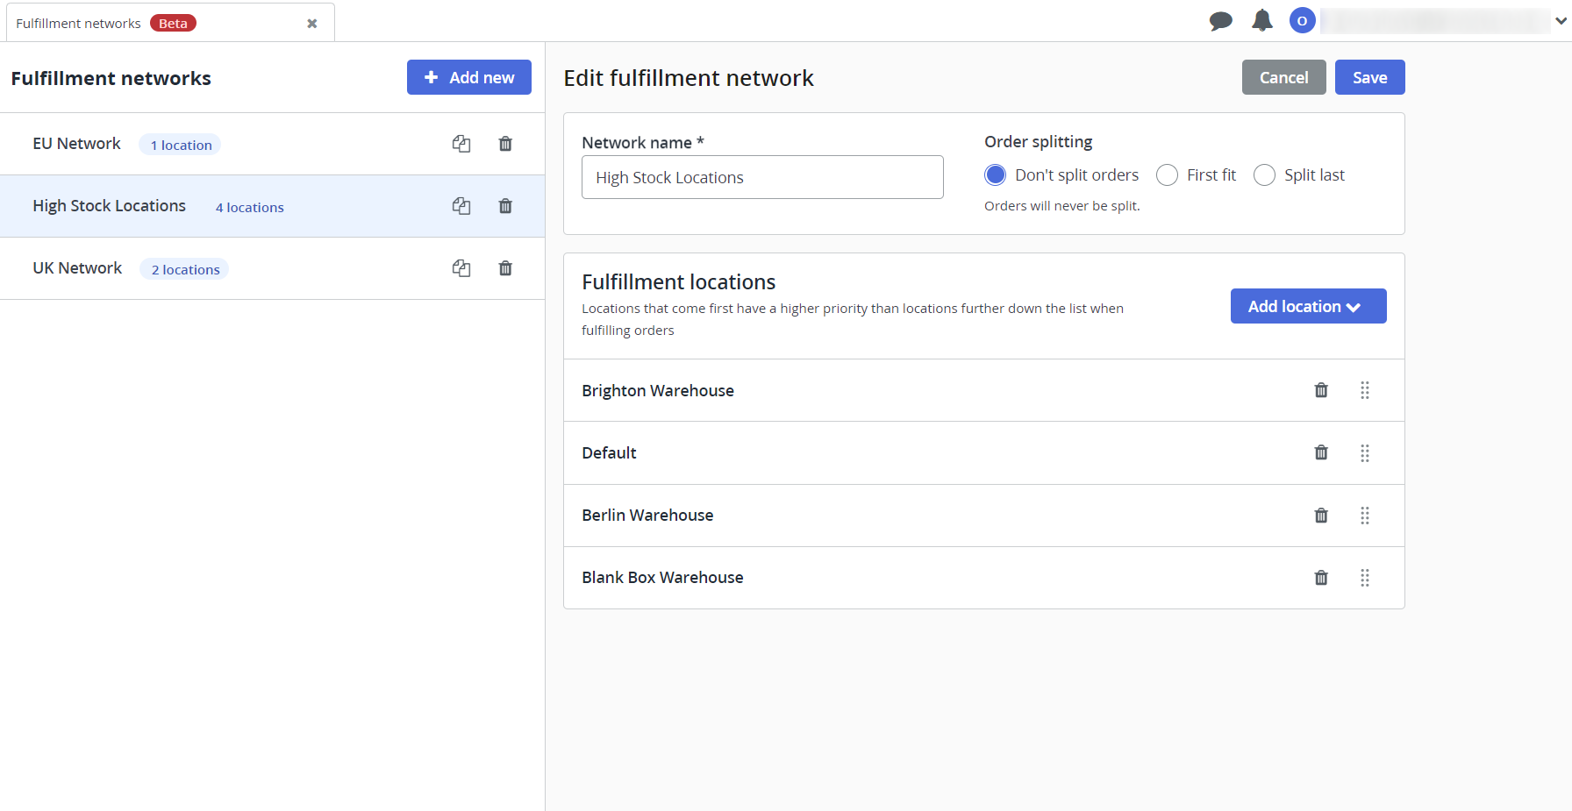Duplicate the EU Network entry
1572x811 pixels.
[x=461, y=144]
